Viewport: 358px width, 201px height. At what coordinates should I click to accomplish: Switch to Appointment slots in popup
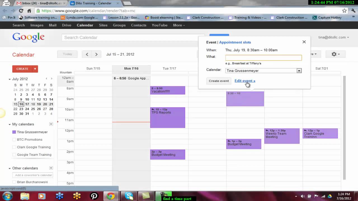pos(235,42)
